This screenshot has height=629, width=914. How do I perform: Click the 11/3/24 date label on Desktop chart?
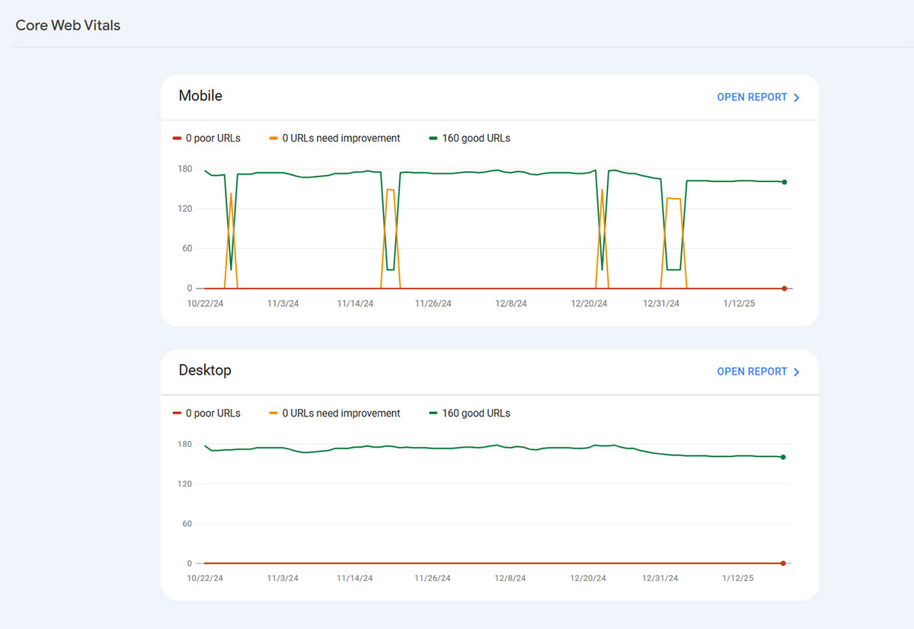pos(283,578)
